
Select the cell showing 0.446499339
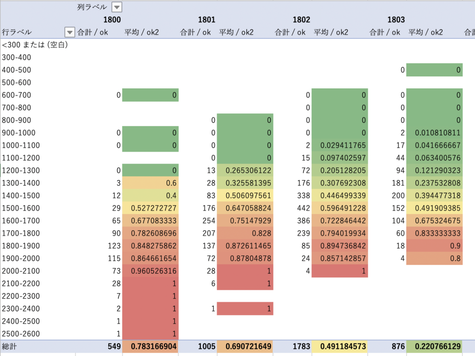[x=340, y=195]
